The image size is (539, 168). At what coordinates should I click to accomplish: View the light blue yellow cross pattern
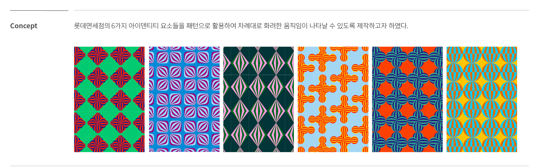pyautogui.click(x=333, y=99)
